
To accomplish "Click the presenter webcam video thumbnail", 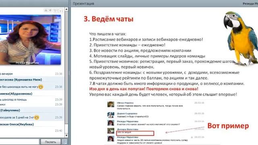I will pos(30,40).
